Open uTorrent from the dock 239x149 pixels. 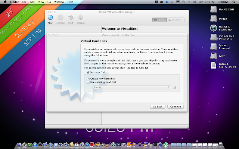pos(166,145)
